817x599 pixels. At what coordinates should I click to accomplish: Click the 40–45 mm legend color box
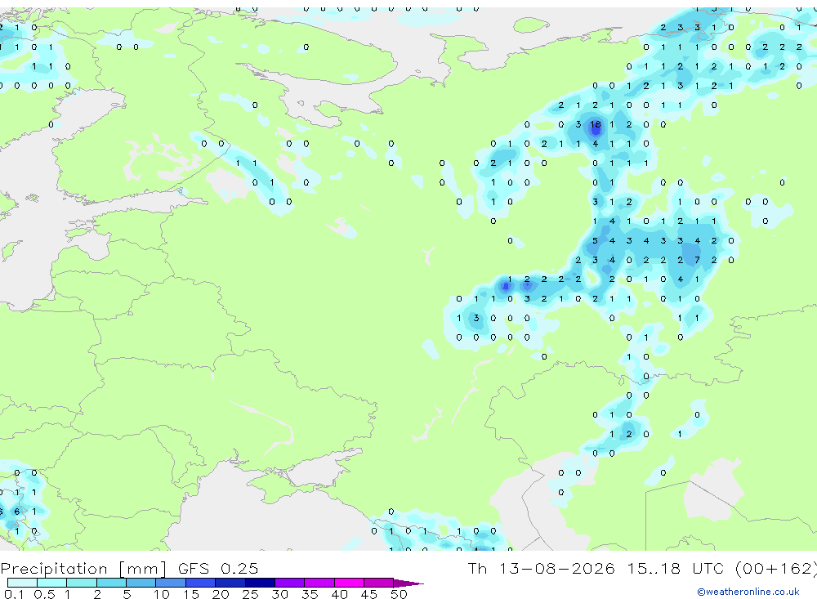[349, 583]
